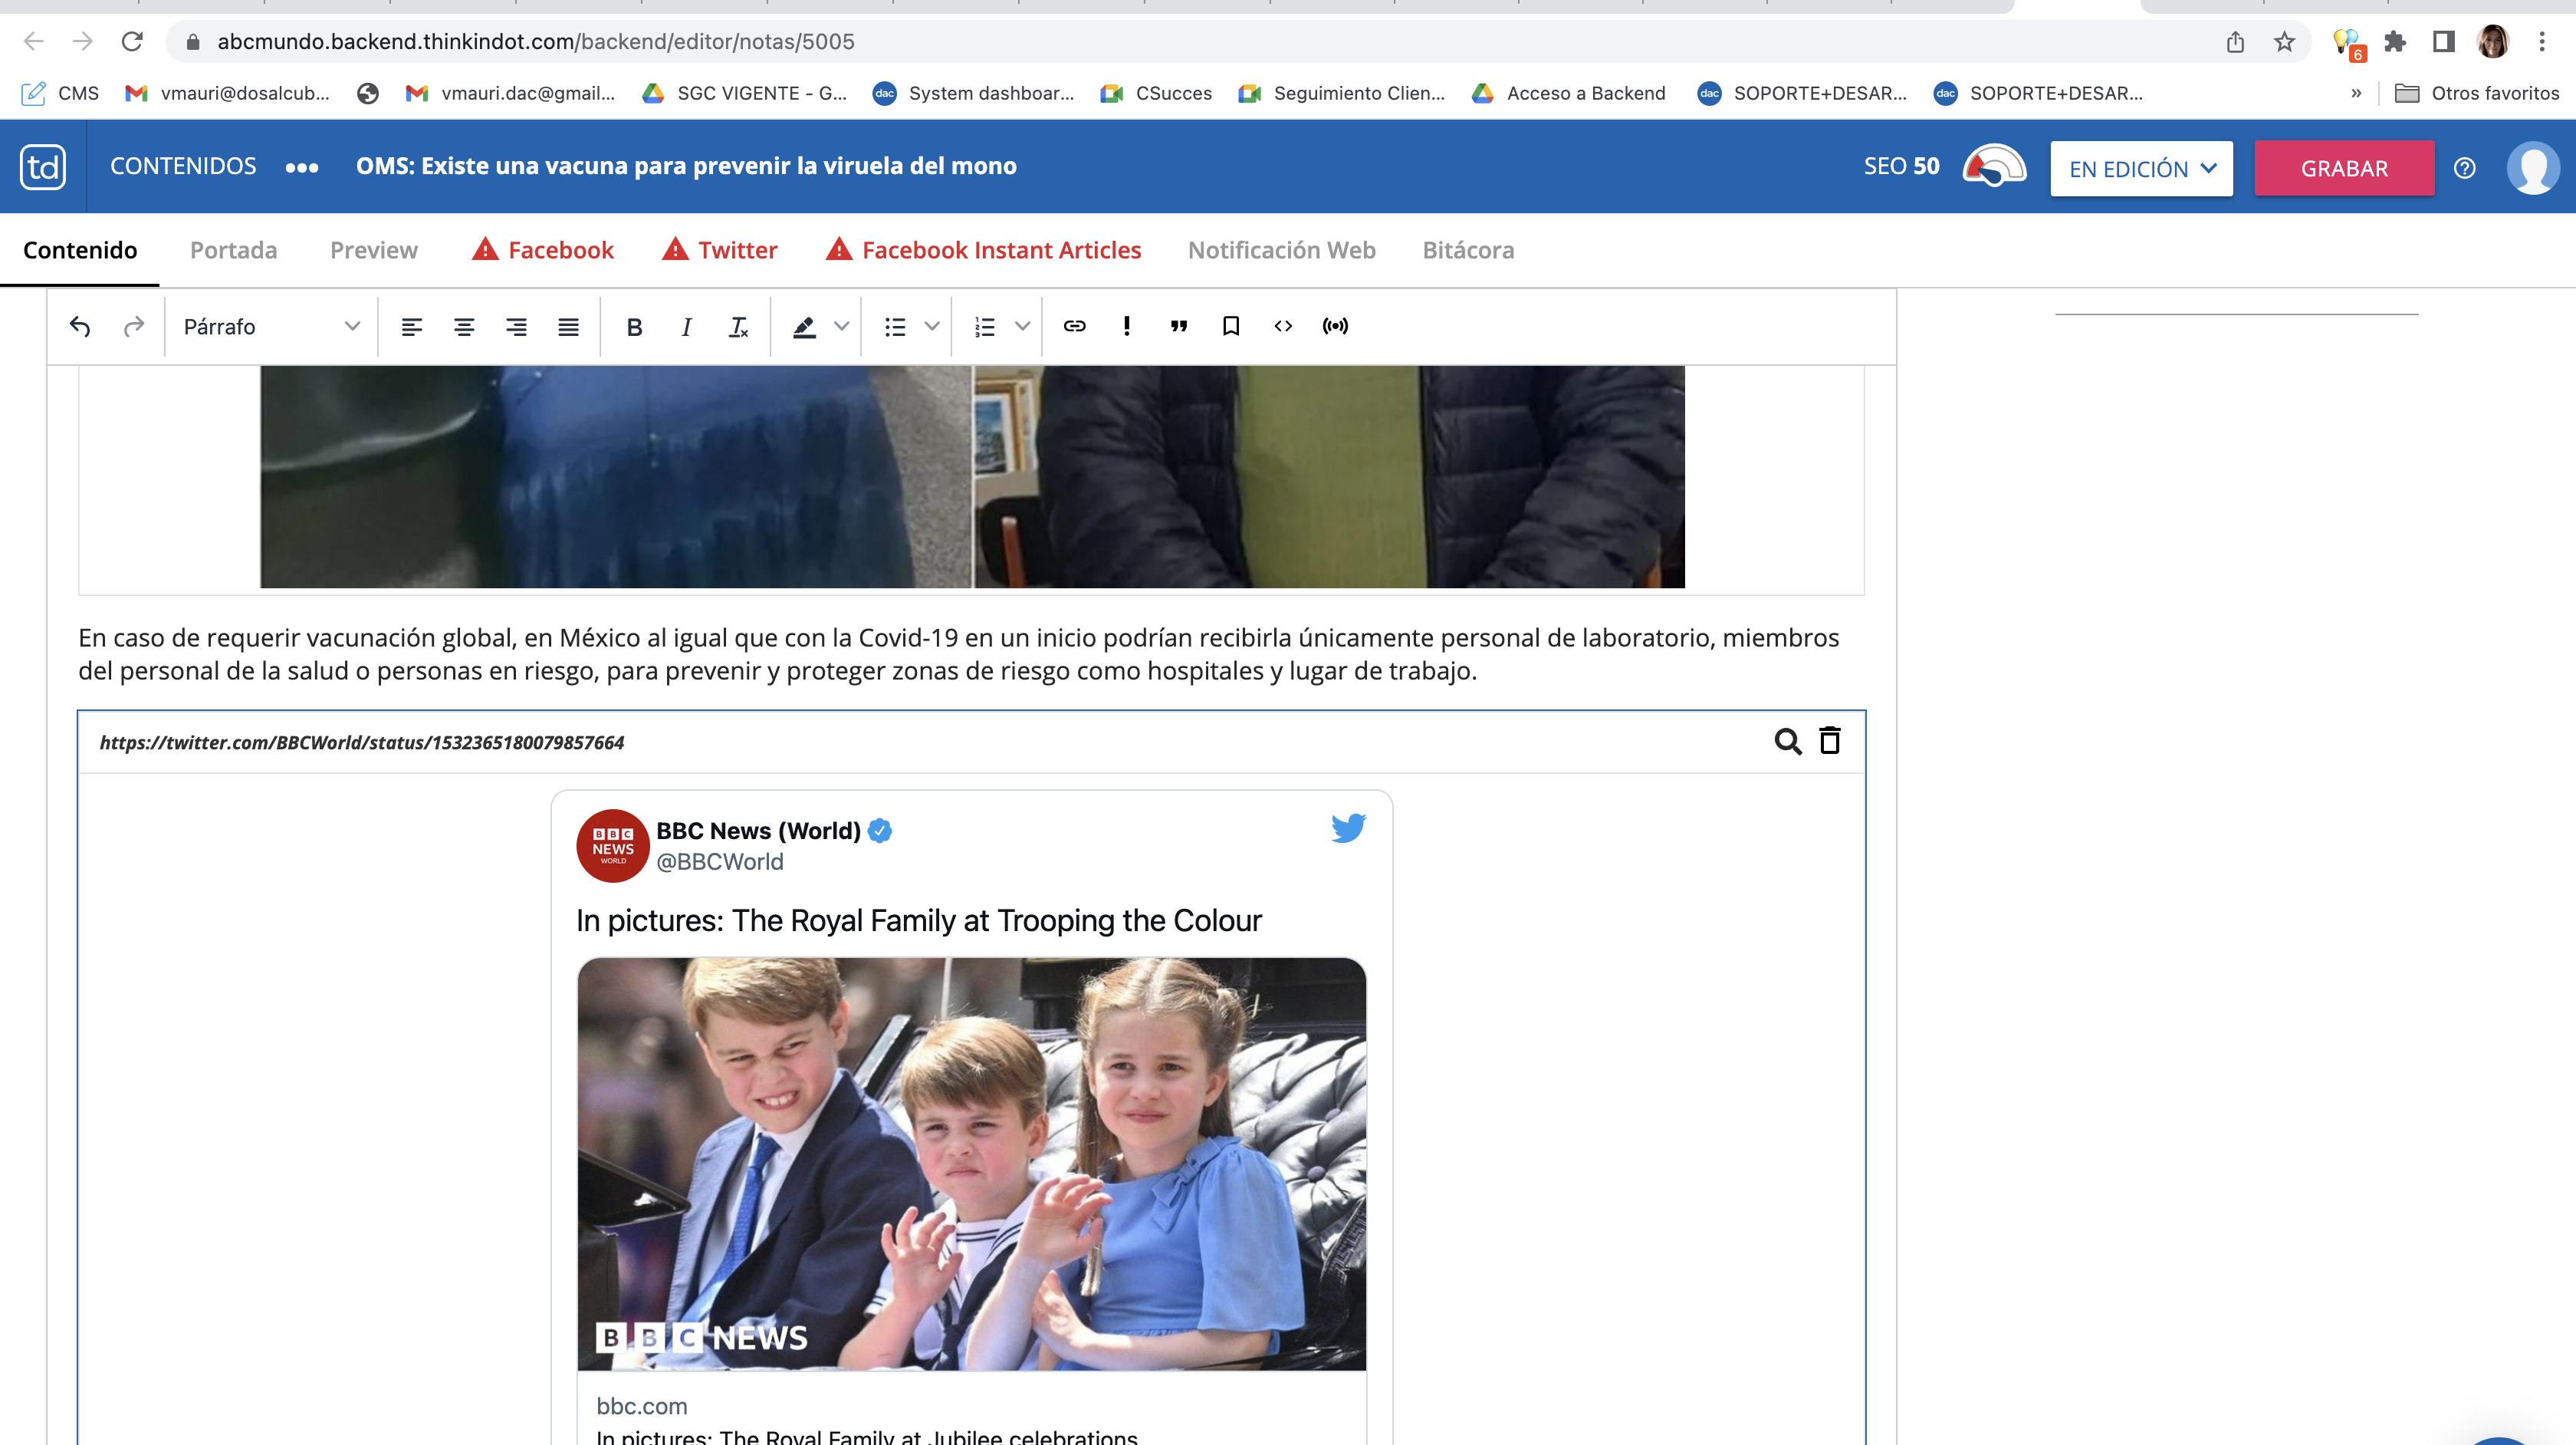
Task: Click the live broadcast icon in toolbar
Action: coord(1335,326)
